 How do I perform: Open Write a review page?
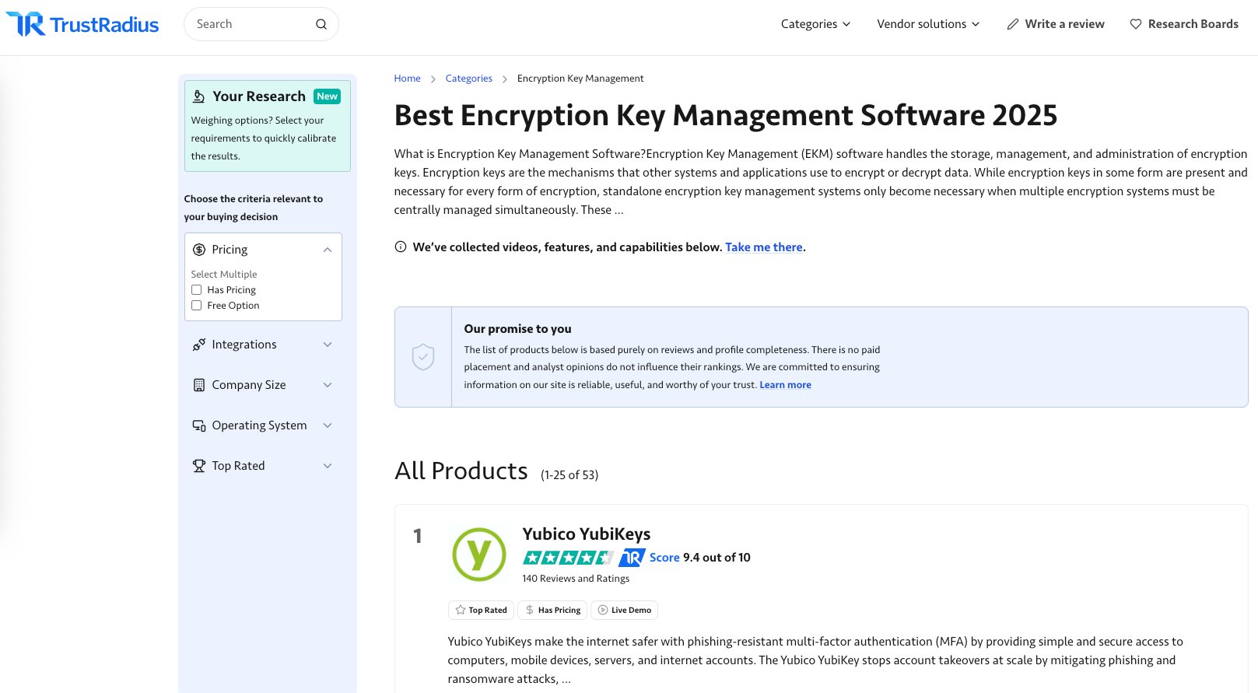1056,24
